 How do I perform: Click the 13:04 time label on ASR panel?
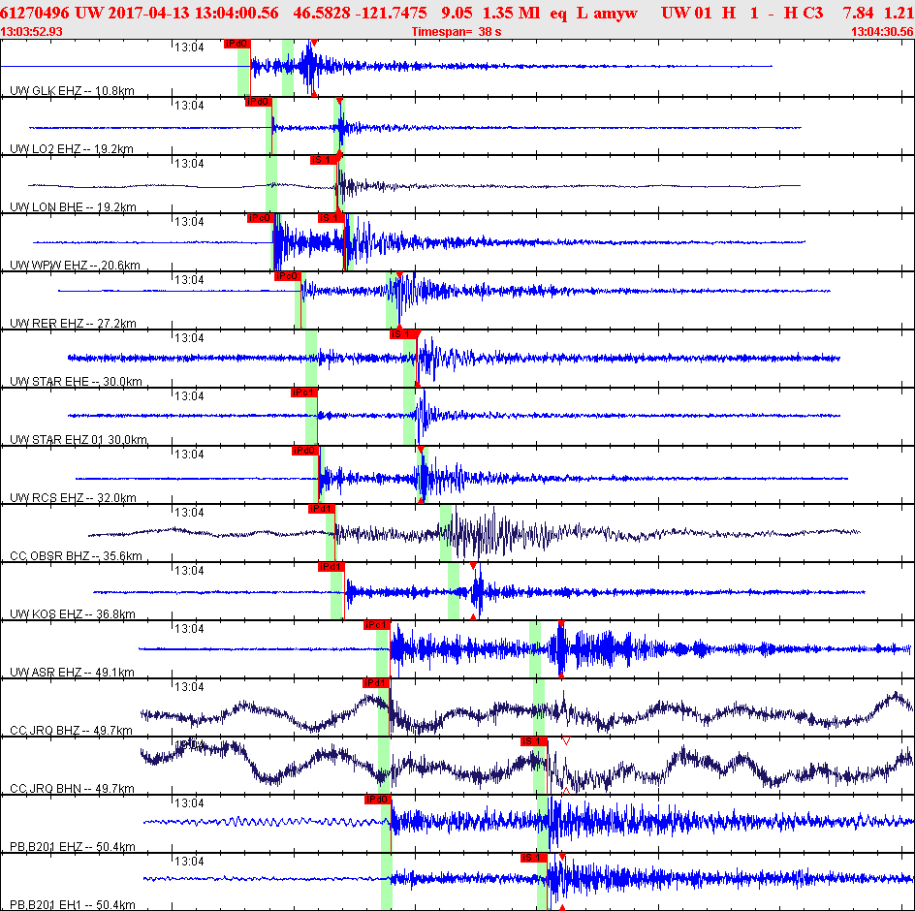point(189,629)
